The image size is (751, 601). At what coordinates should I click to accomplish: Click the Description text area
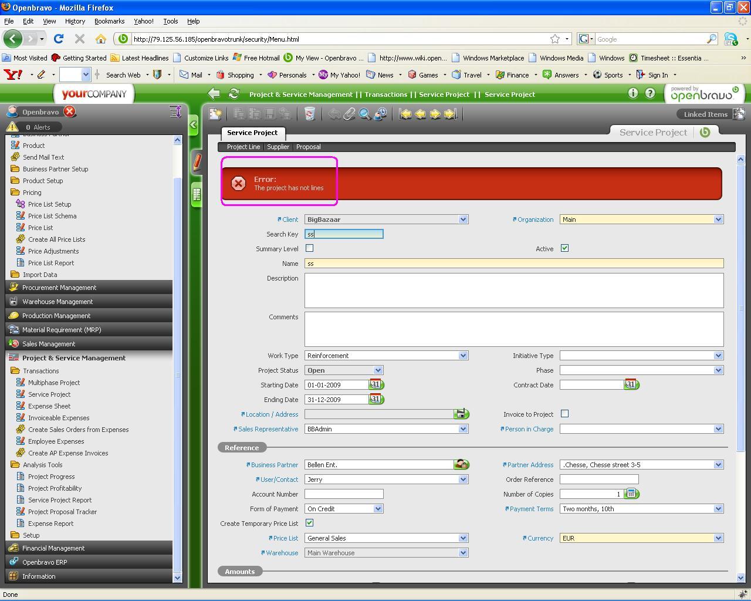coord(514,291)
